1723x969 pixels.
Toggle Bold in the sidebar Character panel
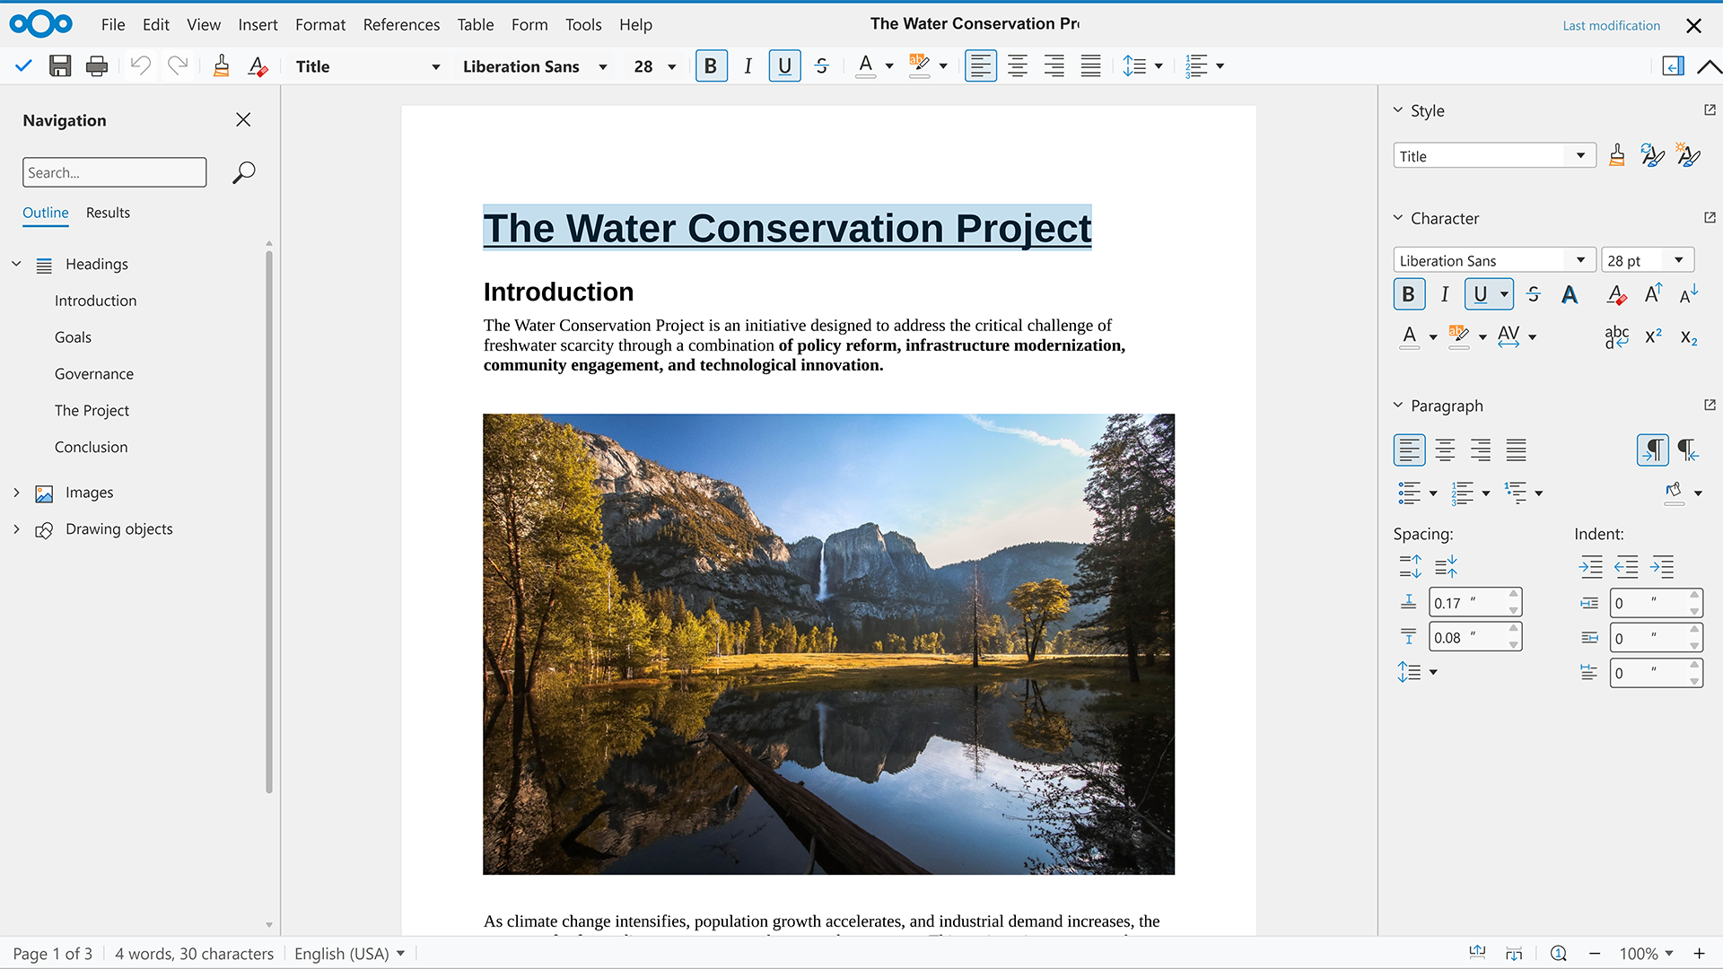pos(1408,293)
